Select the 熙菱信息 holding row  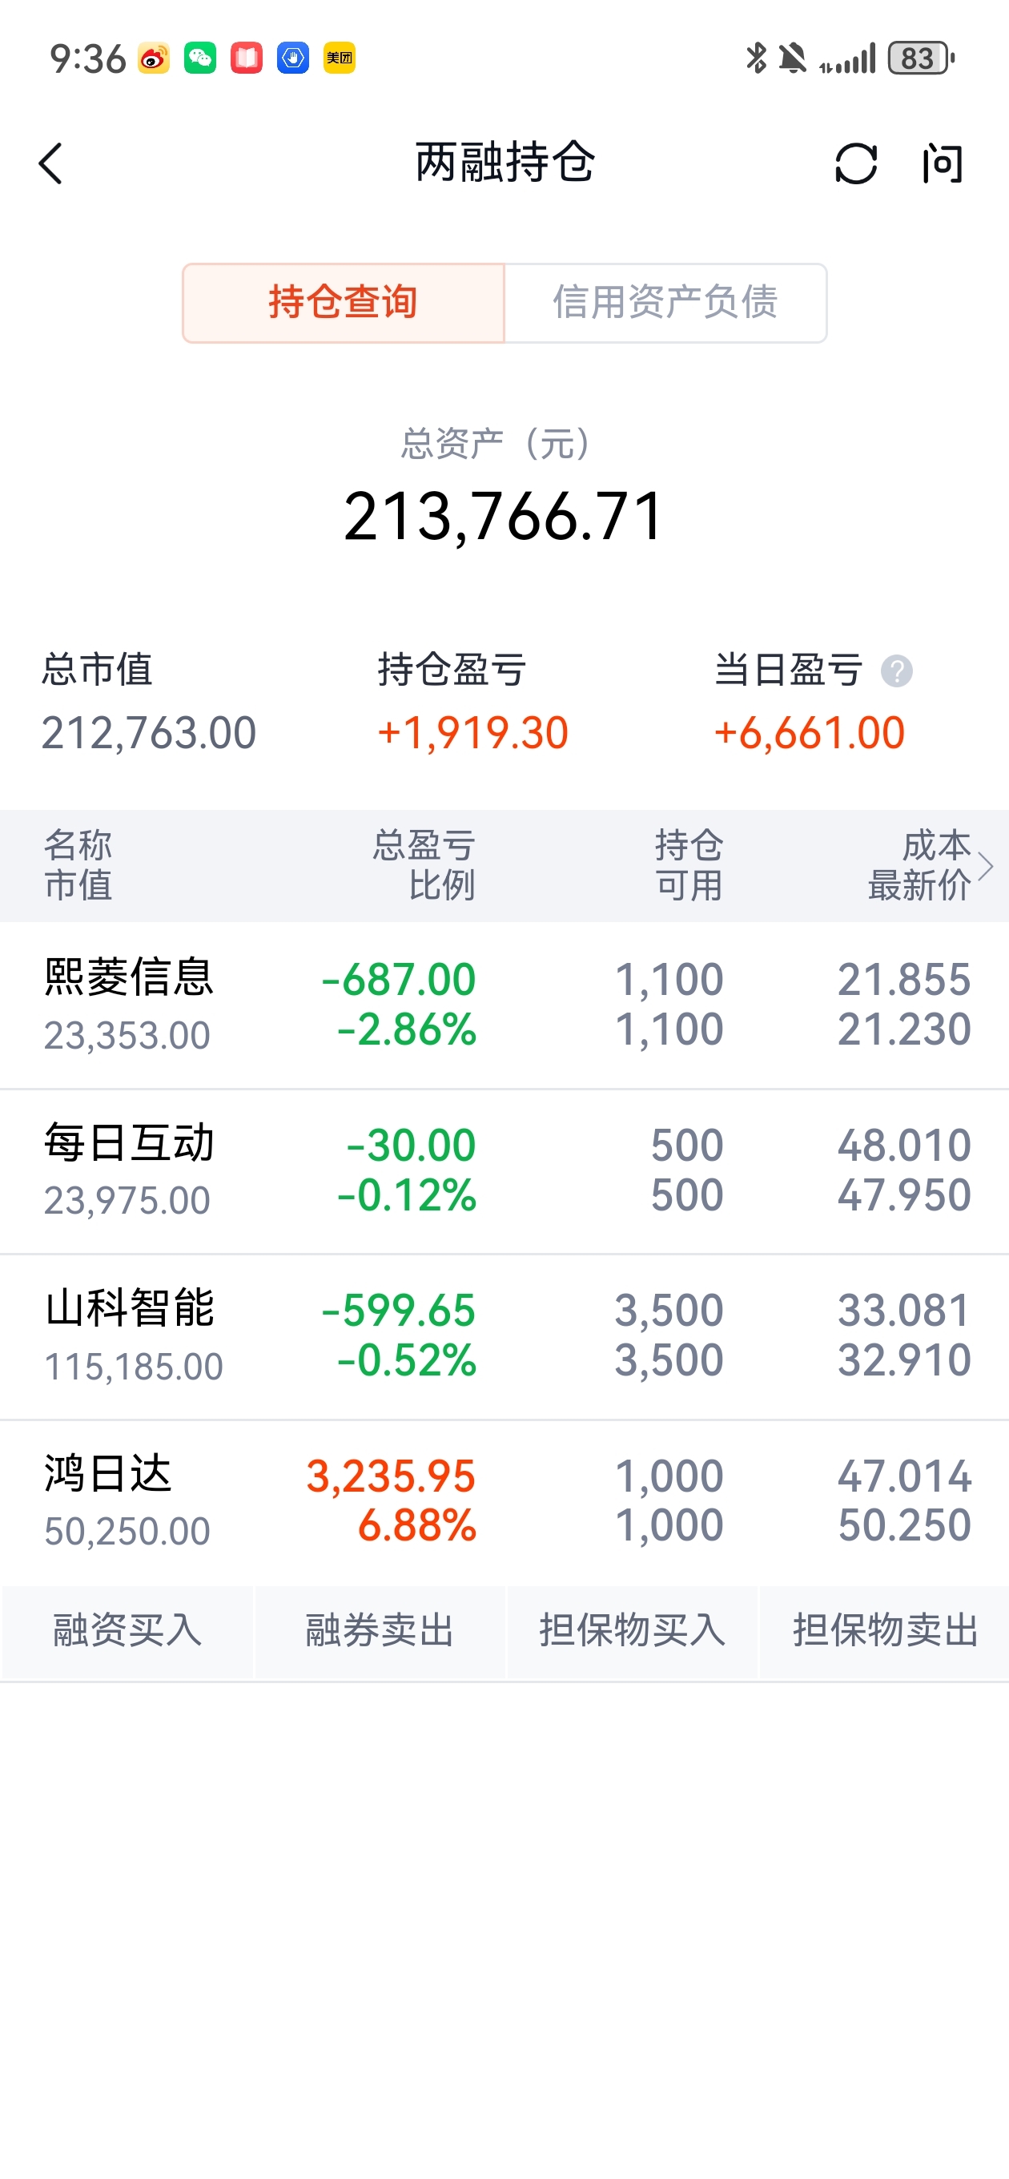pyautogui.click(x=504, y=1005)
